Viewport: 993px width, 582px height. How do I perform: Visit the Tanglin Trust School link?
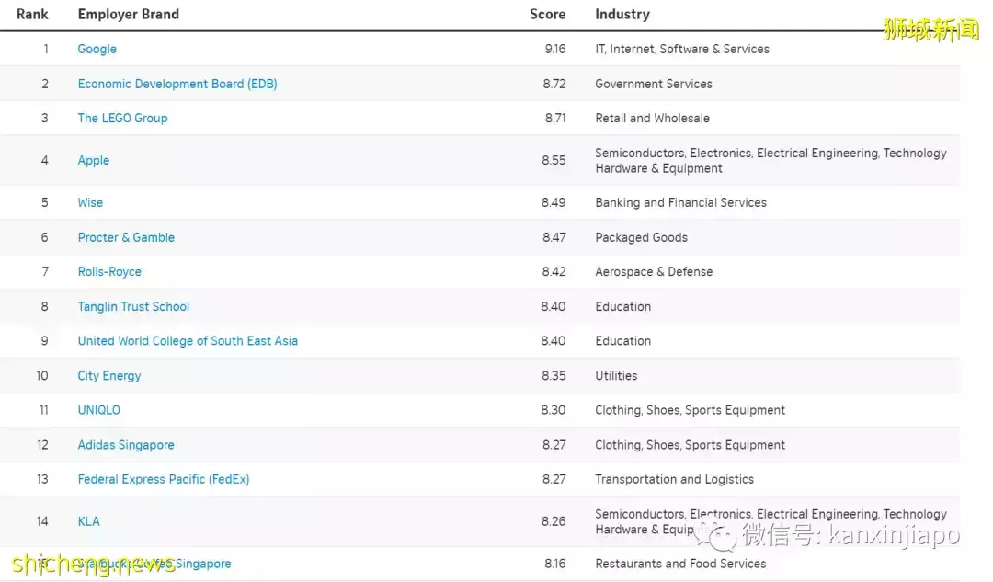click(133, 307)
